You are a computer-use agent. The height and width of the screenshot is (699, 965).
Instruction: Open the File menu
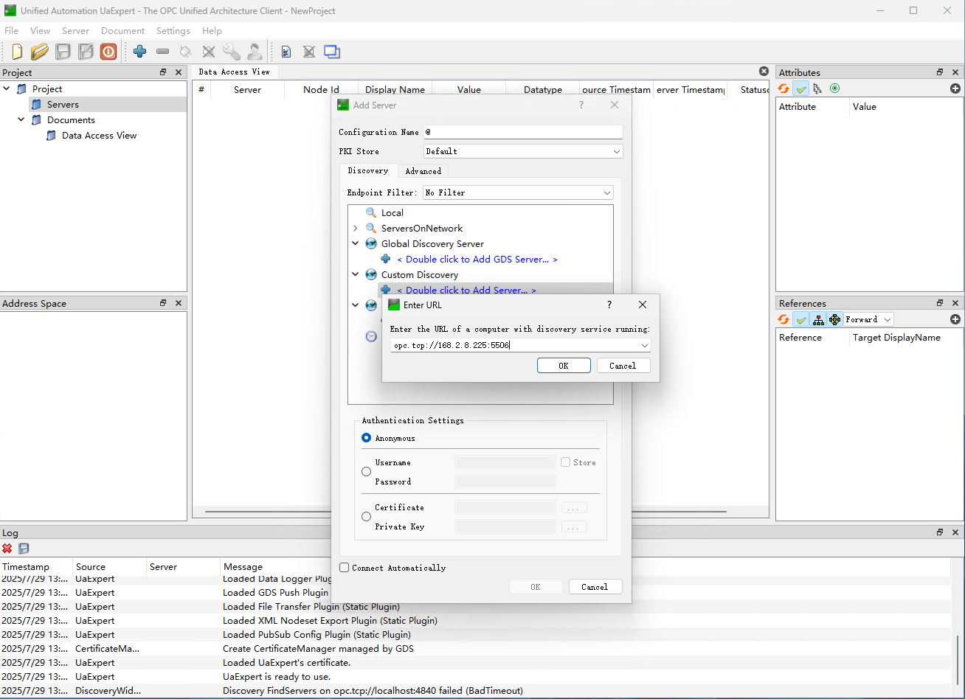point(11,31)
